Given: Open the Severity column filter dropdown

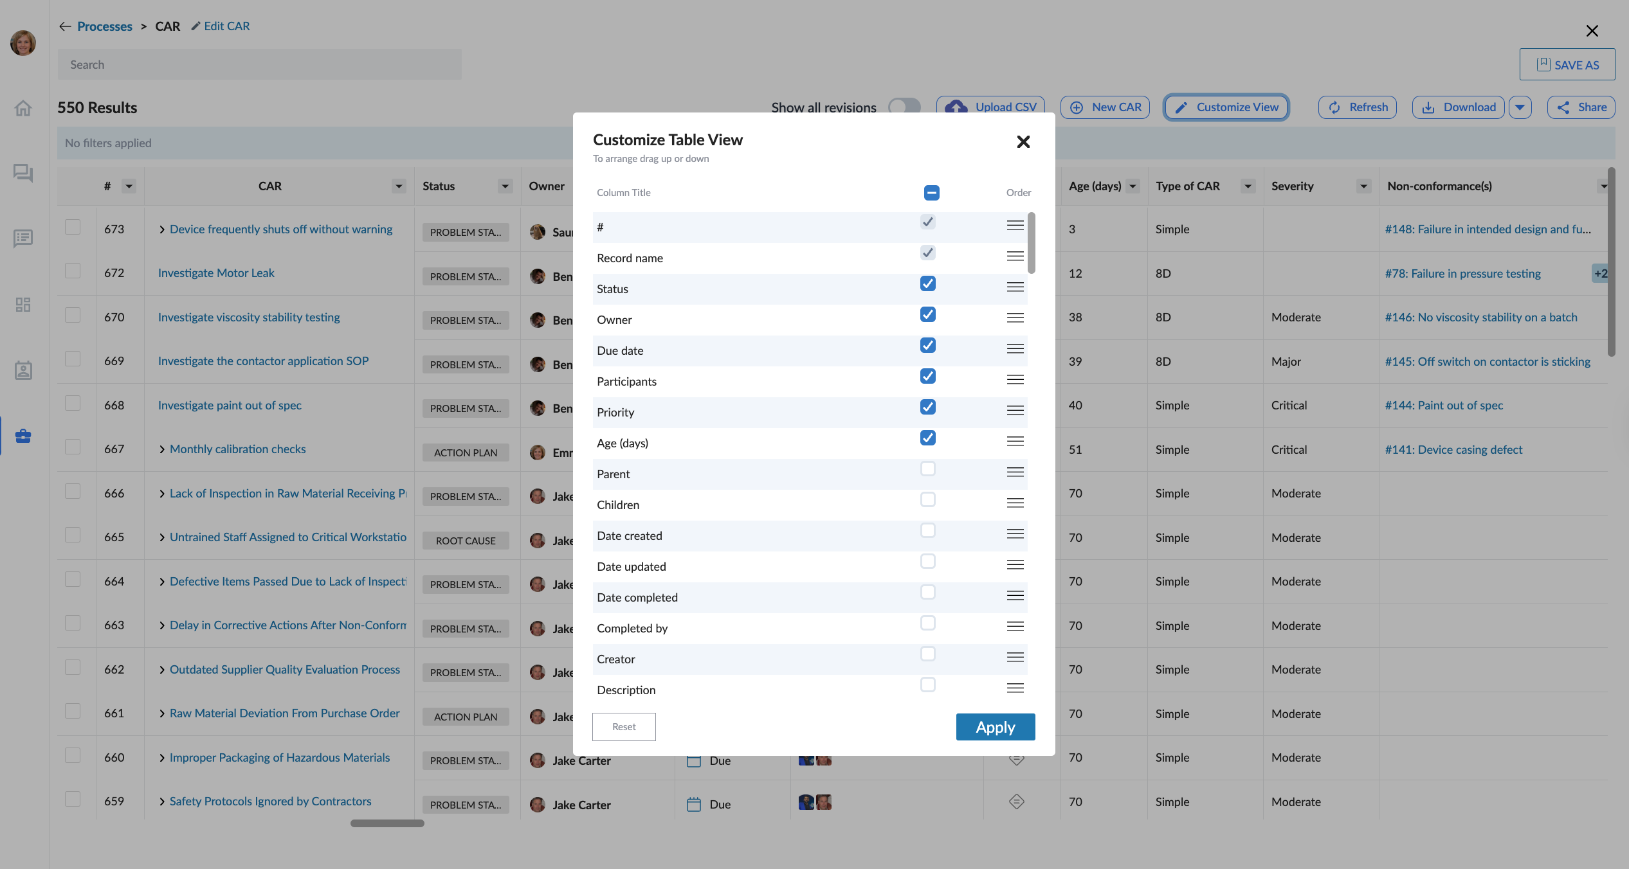Looking at the screenshot, I should (x=1363, y=186).
